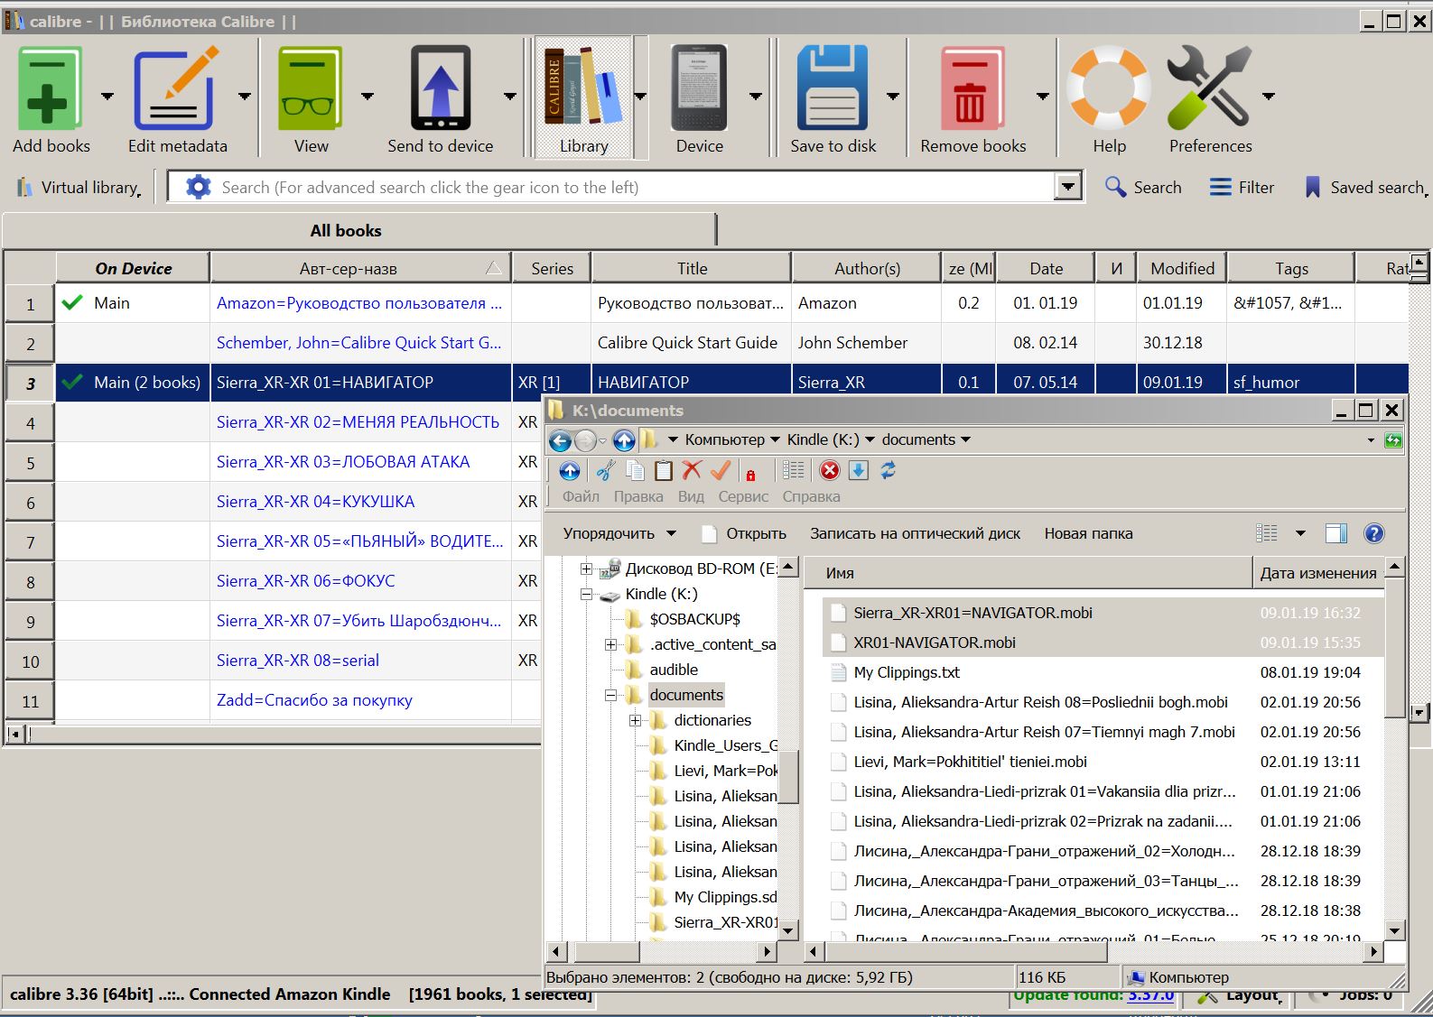Viewport: 1433px width, 1017px height.
Task: Click the blue sync arrows icon in Explorer
Action: click(x=889, y=470)
